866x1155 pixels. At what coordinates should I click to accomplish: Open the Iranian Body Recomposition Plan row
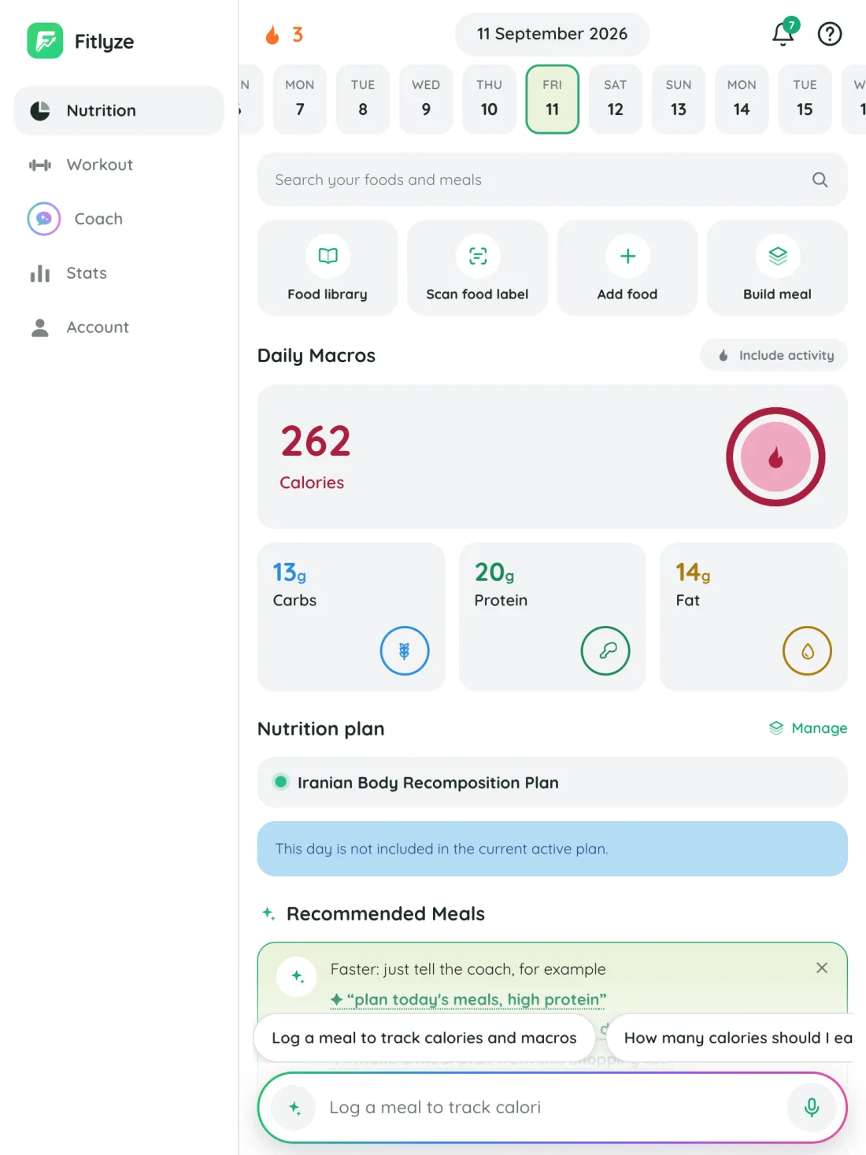pyautogui.click(x=553, y=783)
